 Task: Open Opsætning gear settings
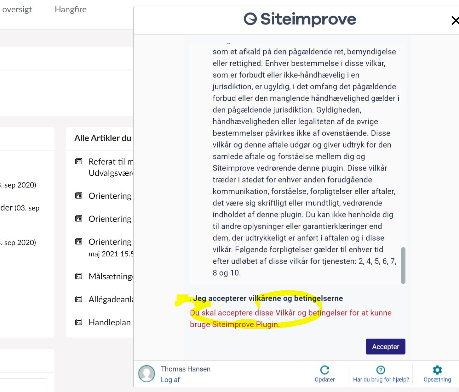coord(437,370)
